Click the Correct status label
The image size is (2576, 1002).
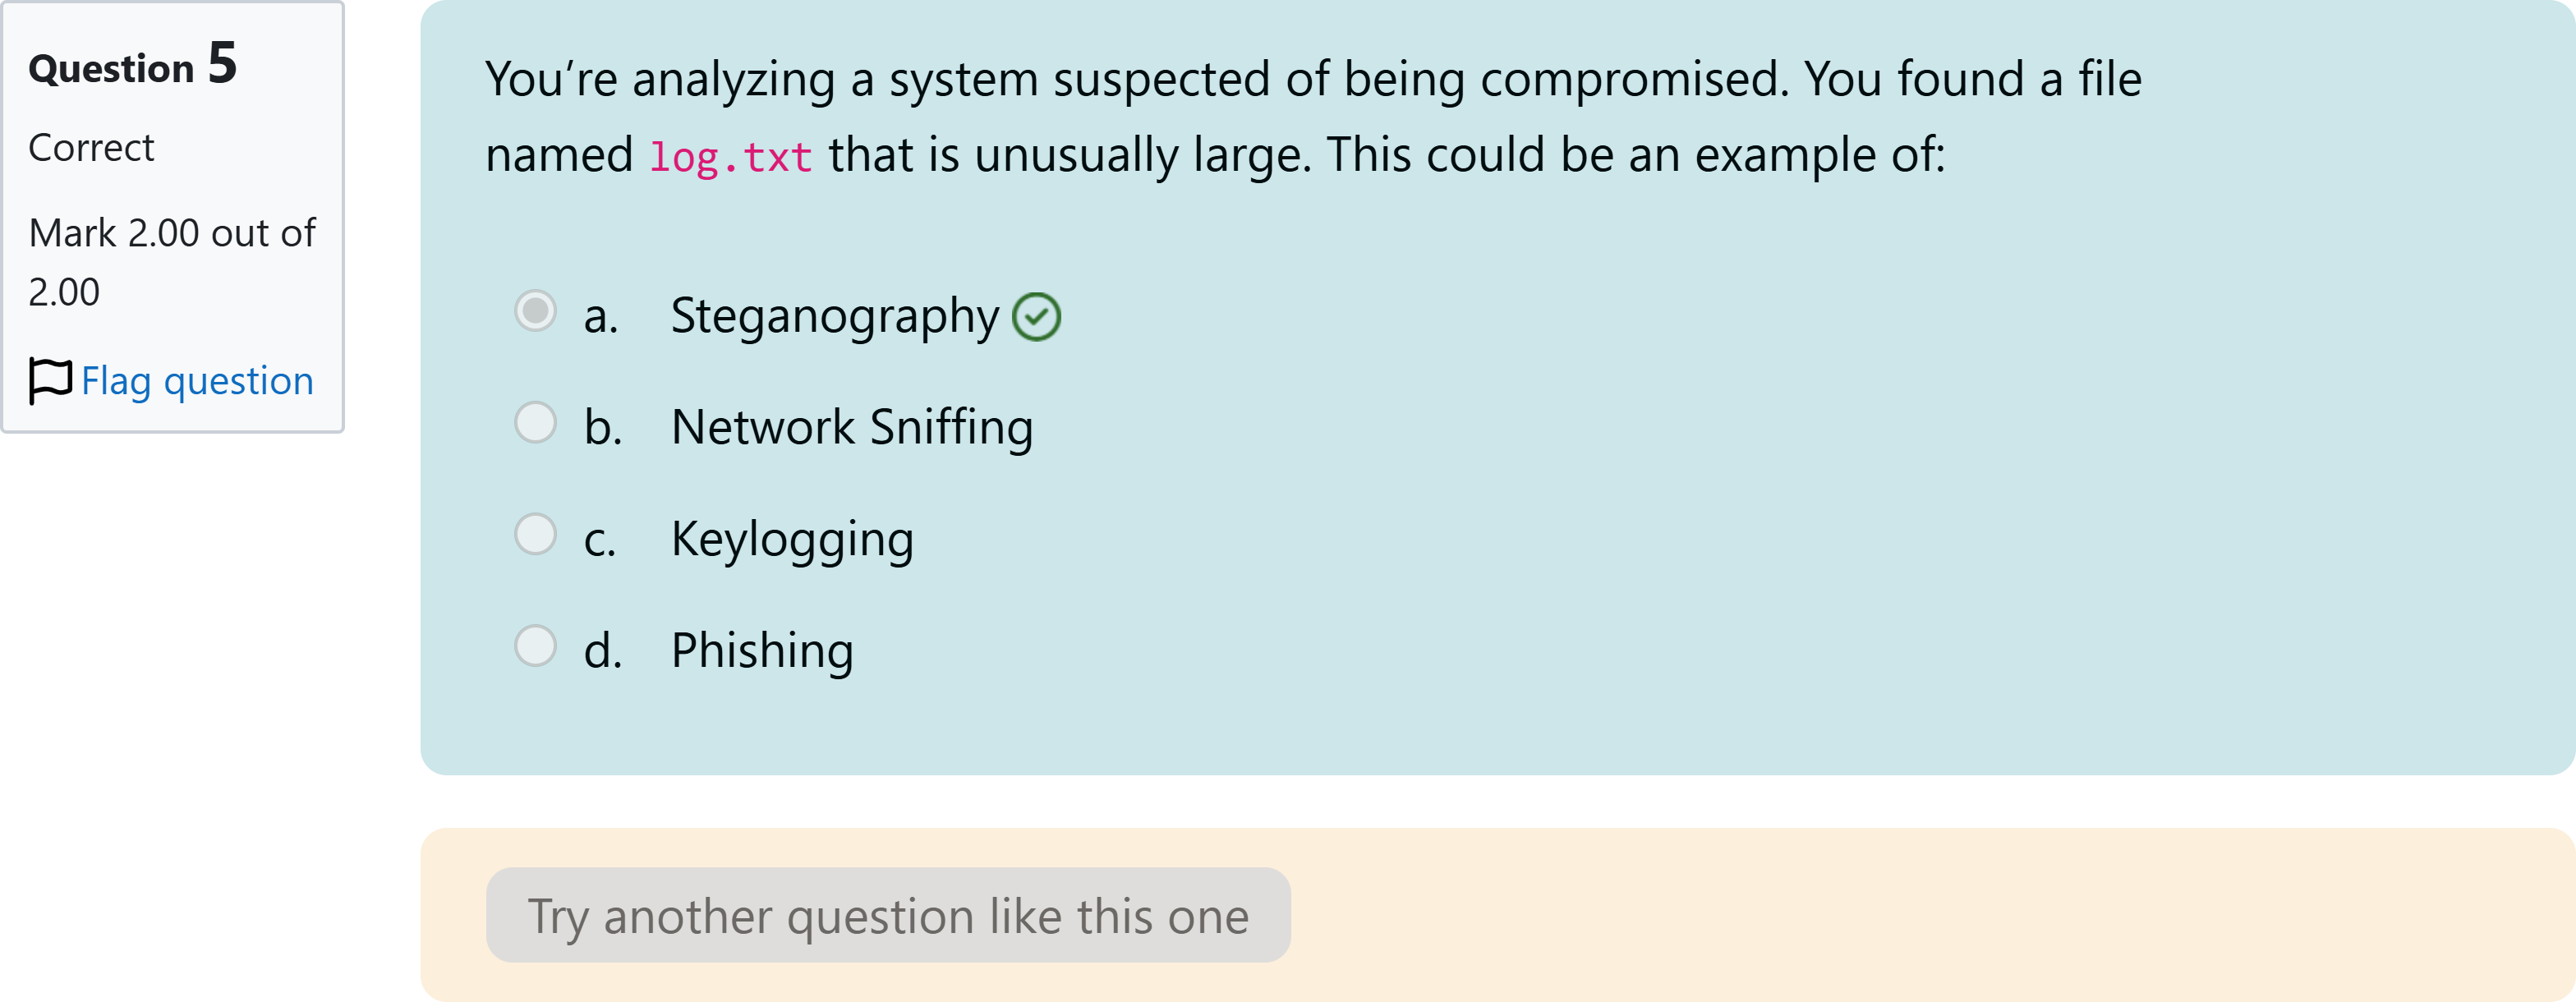91,147
